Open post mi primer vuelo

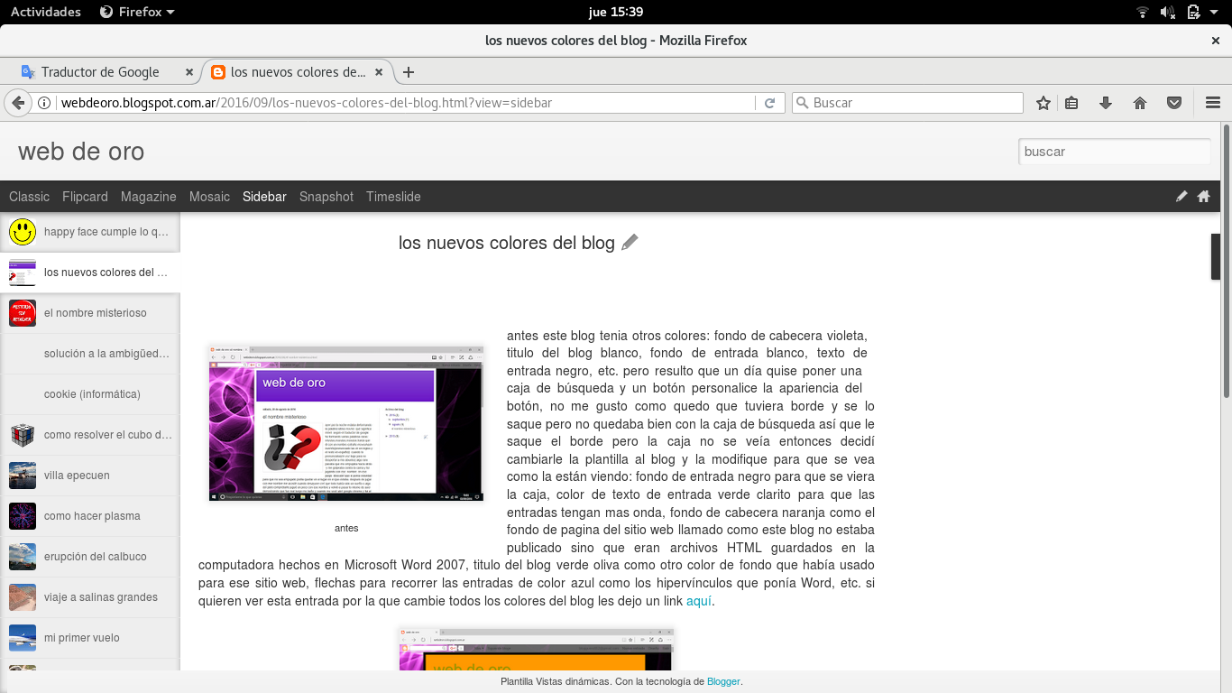90,638
